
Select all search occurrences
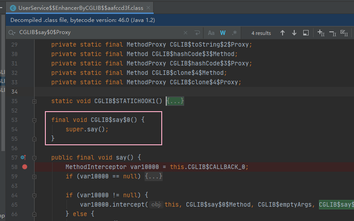coord(344,33)
